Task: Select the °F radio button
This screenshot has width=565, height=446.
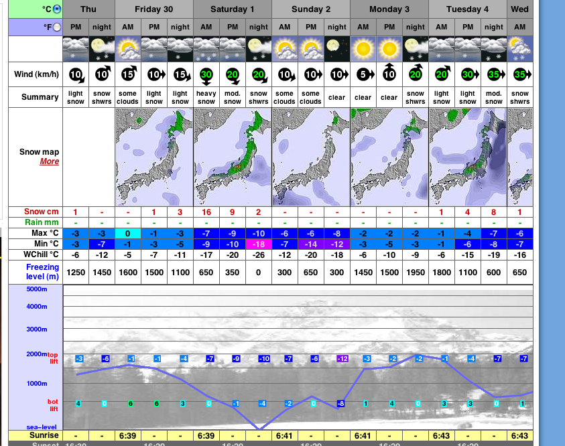Action: tap(57, 27)
